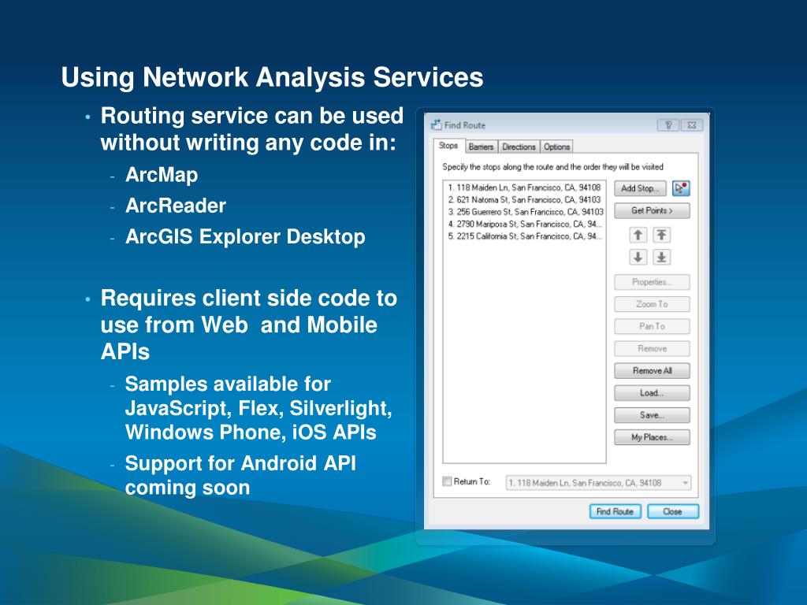Click the 'Specify the stops along the route' text
Viewport: 807px width, 605px height.
552,167
